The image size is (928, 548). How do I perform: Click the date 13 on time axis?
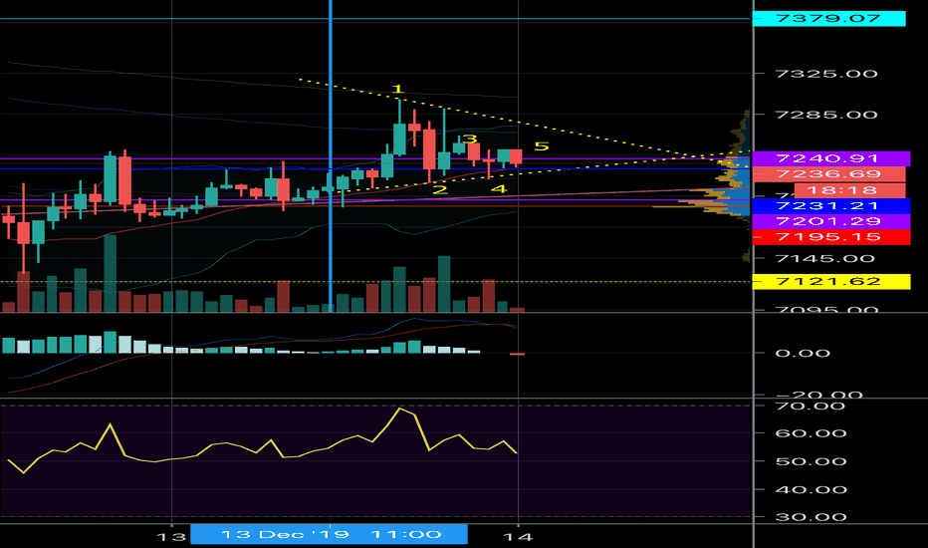pos(171,537)
